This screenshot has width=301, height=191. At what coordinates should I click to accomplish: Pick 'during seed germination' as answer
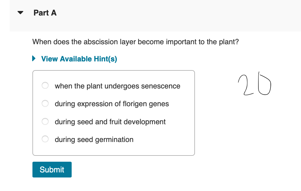94,139
